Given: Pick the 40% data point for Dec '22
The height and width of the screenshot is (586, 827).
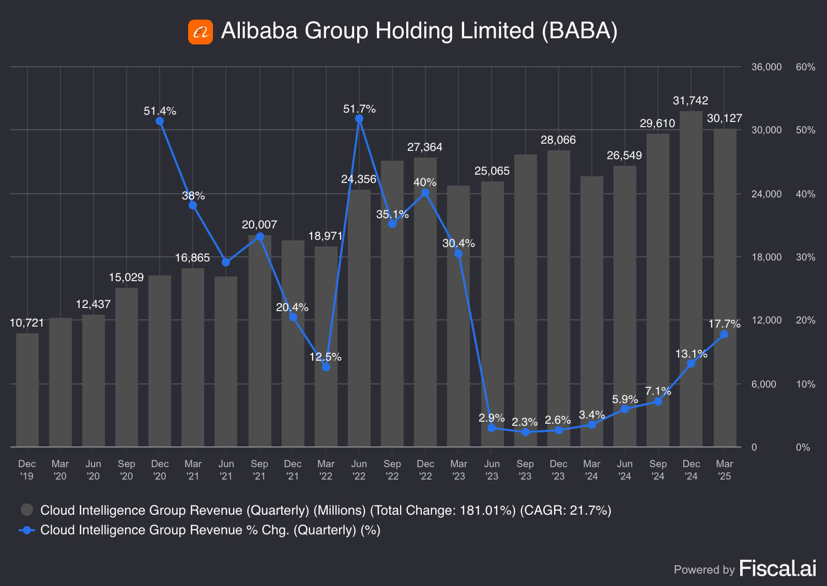Looking at the screenshot, I should [x=425, y=193].
